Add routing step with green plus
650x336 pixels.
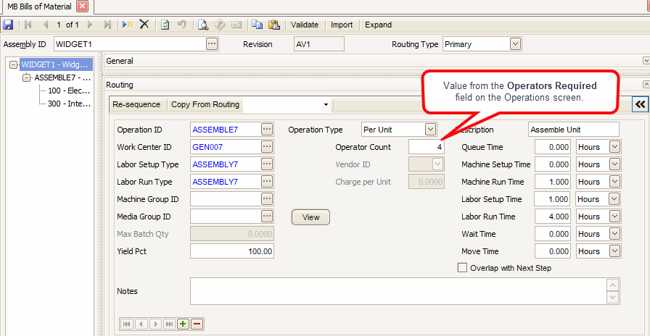click(x=183, y=324)
